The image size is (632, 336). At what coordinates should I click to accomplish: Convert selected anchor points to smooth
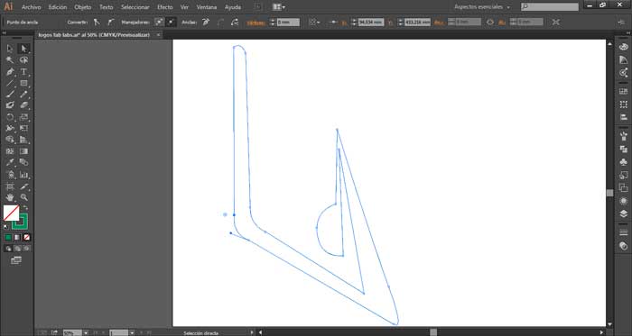[x=110, y=23]
